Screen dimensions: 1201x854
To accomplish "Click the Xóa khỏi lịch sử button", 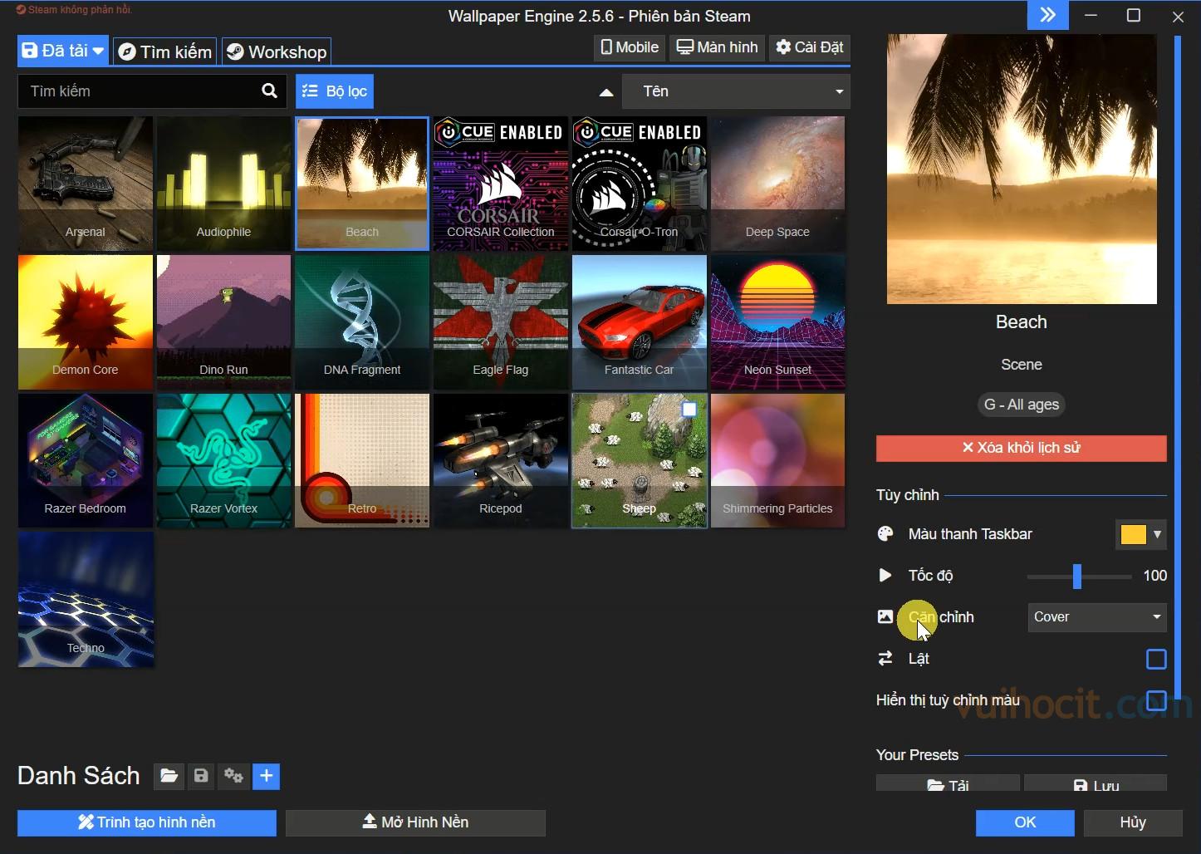I will [1021, 448].
